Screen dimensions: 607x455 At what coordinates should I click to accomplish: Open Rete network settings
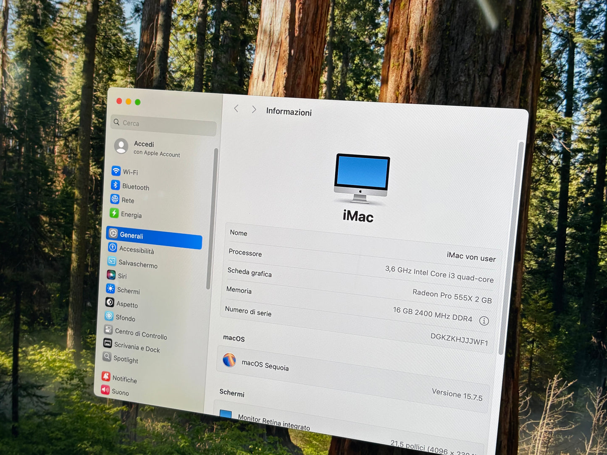point(116,199)
